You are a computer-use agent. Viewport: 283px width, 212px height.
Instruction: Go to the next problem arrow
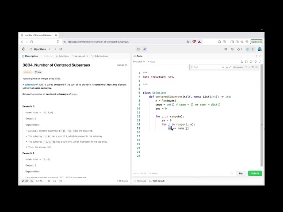pos(55,49)
